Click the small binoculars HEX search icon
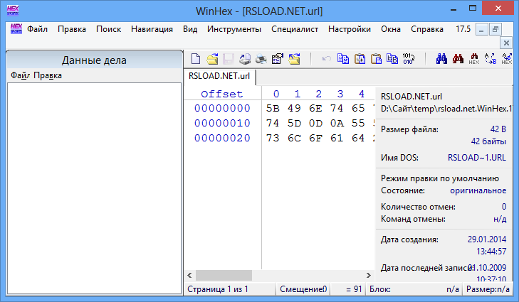Image resolution: width=519 pixels, height=302 pixels. 474,59
